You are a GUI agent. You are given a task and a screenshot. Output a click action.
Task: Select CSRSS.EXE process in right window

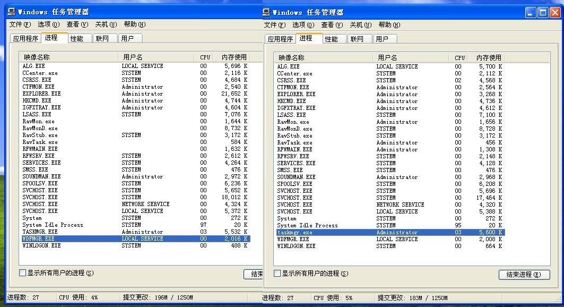click(391, 80)
